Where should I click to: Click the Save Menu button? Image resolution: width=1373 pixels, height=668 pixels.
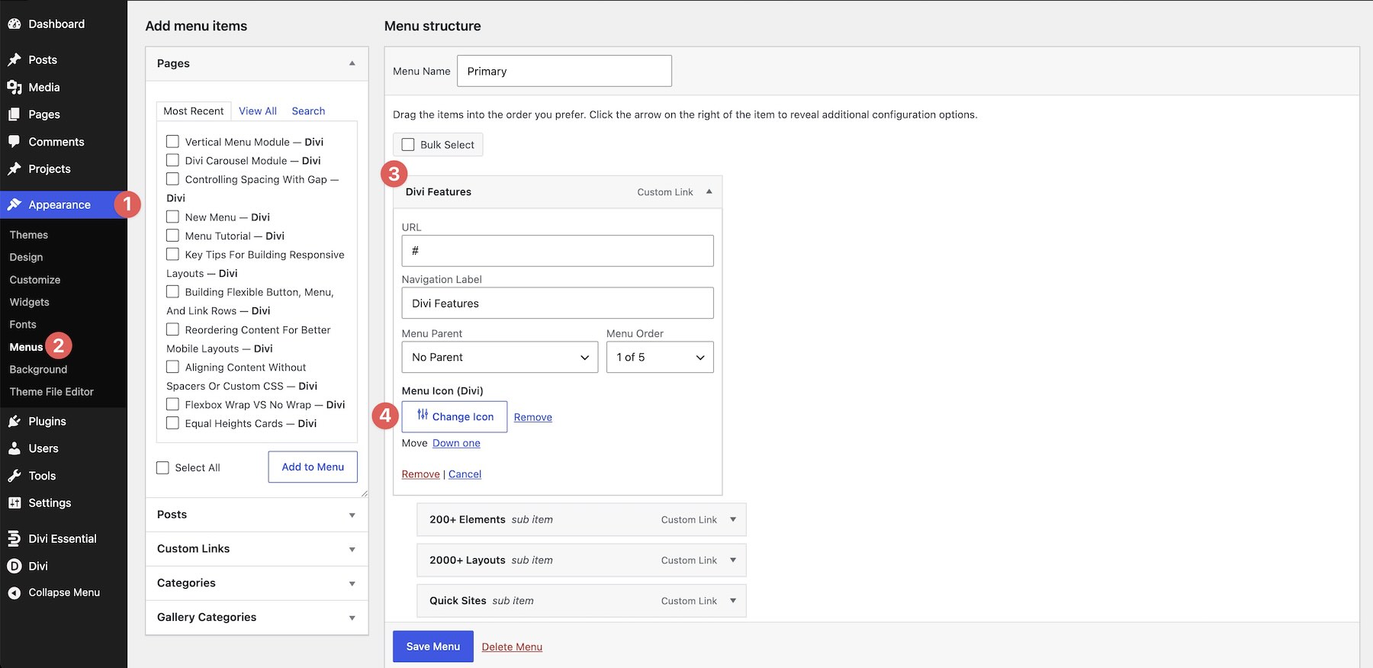click(x=433, y=647)
